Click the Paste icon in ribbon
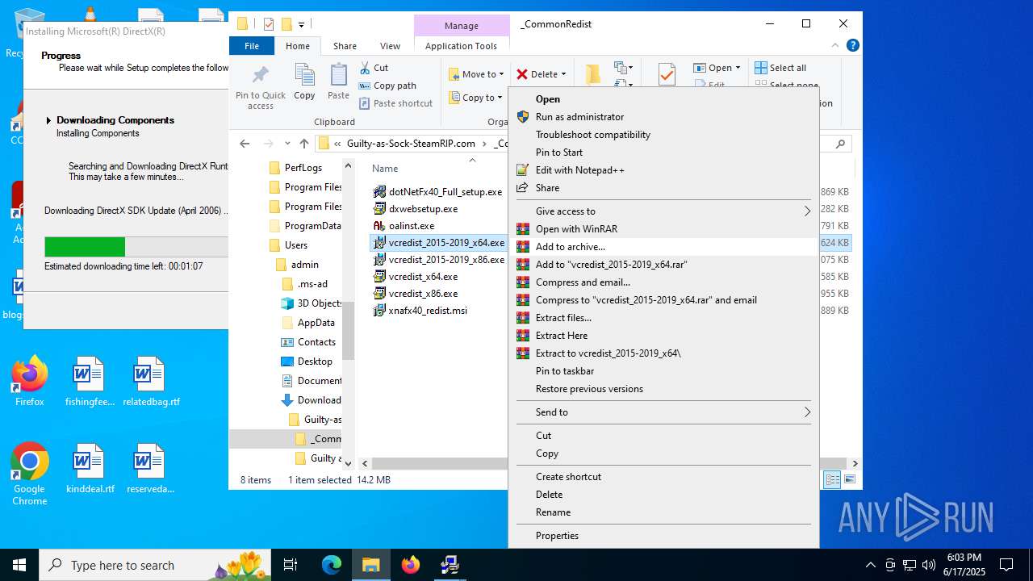 [x=338, y=82]
